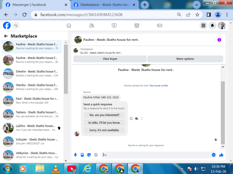Screen dimensions: 233x174
Task: Switch to the Messenger | Facebook tab
Action: 36,5
